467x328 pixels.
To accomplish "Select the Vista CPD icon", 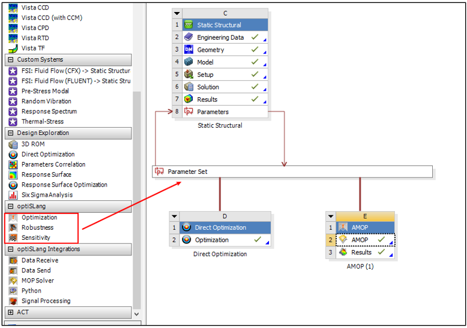I will pos(13,28).
